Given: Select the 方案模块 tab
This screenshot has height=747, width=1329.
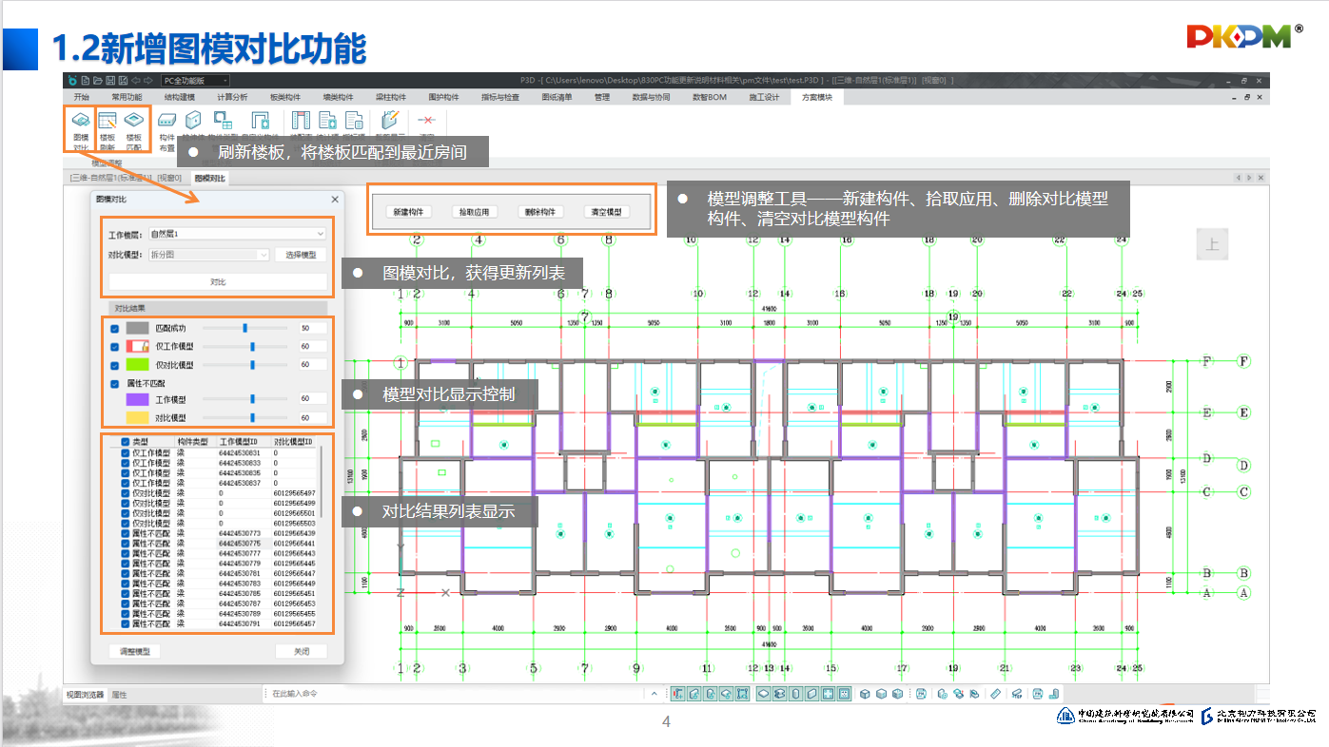Looking at the screenshot, I should point(816,97).
